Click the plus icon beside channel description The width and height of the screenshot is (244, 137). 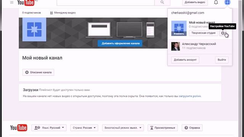coord(27,72)
